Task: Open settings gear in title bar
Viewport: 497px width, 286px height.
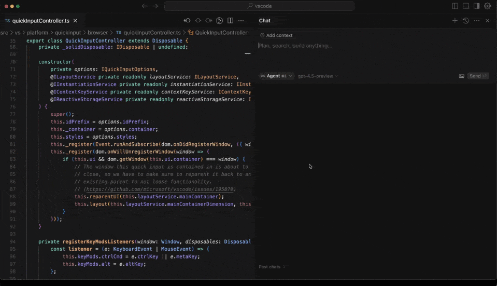Action: tap(487, 6)
